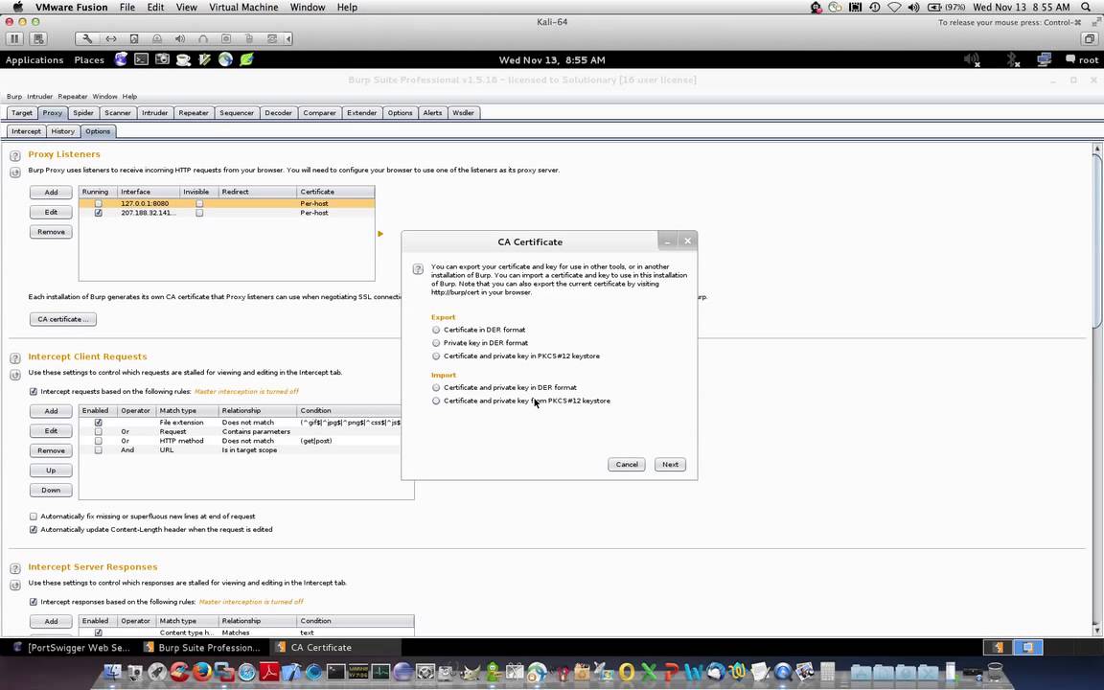The width and height of the screenshot is (1104, 690).
Task: Open VMware settings wrench icon
Action: (87, 38)
